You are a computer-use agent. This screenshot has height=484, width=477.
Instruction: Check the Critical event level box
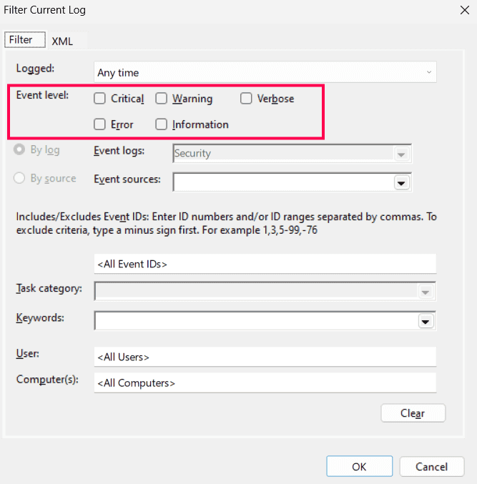[x=99, y=99]
